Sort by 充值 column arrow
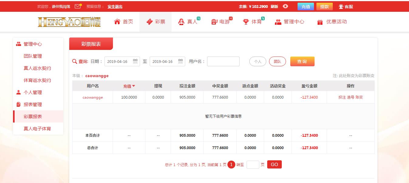The width and height of the screenshot is (409, 183). [134, 86]
